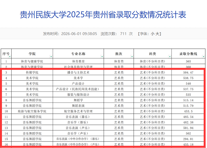Image resolution: width=207 pixels, height=148 pixels.
Task: Click the 体育与健康学院 cell in row 1
Action: pos(32,61)
